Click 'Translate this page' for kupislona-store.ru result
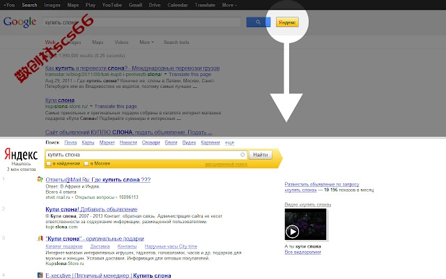The height and width of the screenshot is (279, 446). 116,107
